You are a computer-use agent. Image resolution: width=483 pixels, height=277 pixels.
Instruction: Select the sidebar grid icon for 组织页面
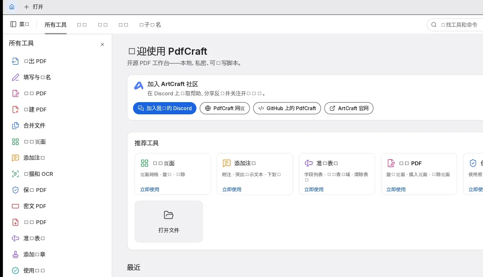[15, 142]
